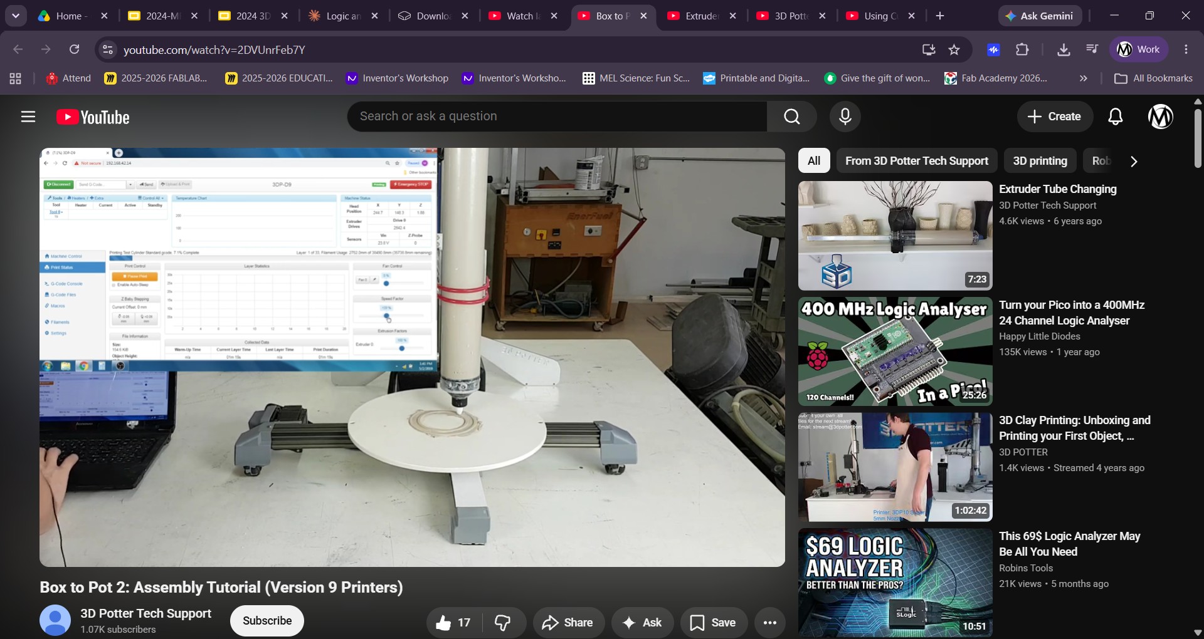This screenshot has width=1204, height=639.
Task: View site information icon in address bar
Action: pyautogui.click(x=108, y=49)
